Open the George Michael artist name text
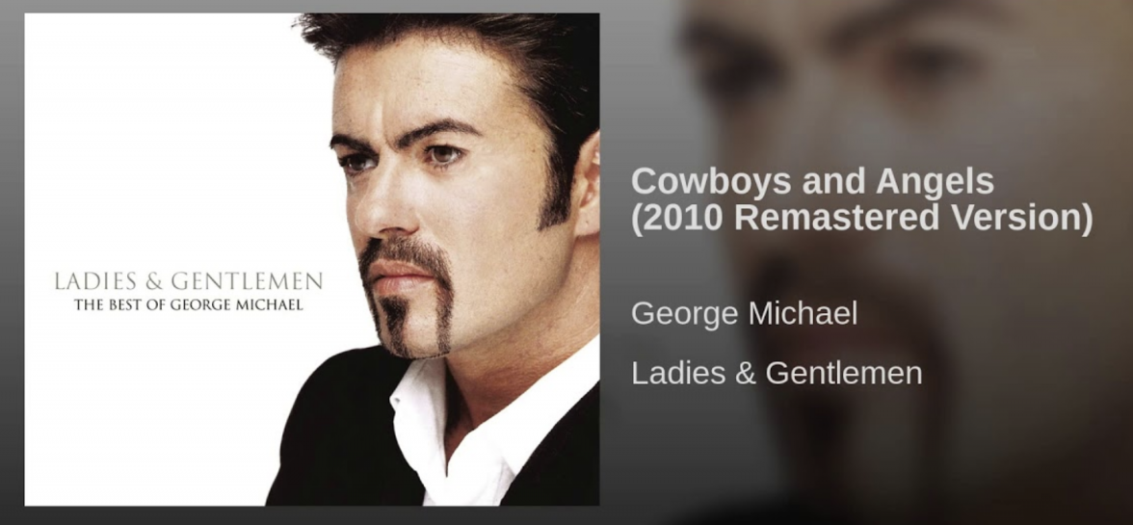This screenshot has width=1133, height=525. tap(744, 313)
